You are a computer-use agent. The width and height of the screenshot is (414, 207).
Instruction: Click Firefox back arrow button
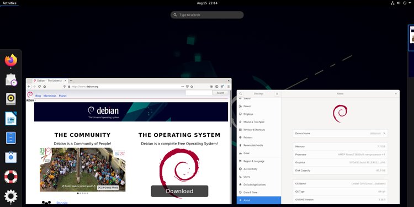coord(29,86)
